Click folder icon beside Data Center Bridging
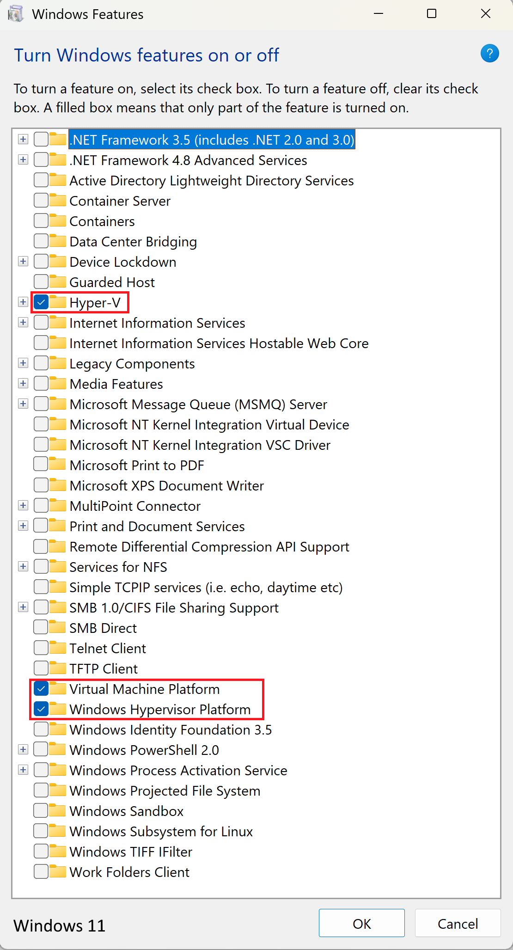513x950 pixels. point(58,241)
